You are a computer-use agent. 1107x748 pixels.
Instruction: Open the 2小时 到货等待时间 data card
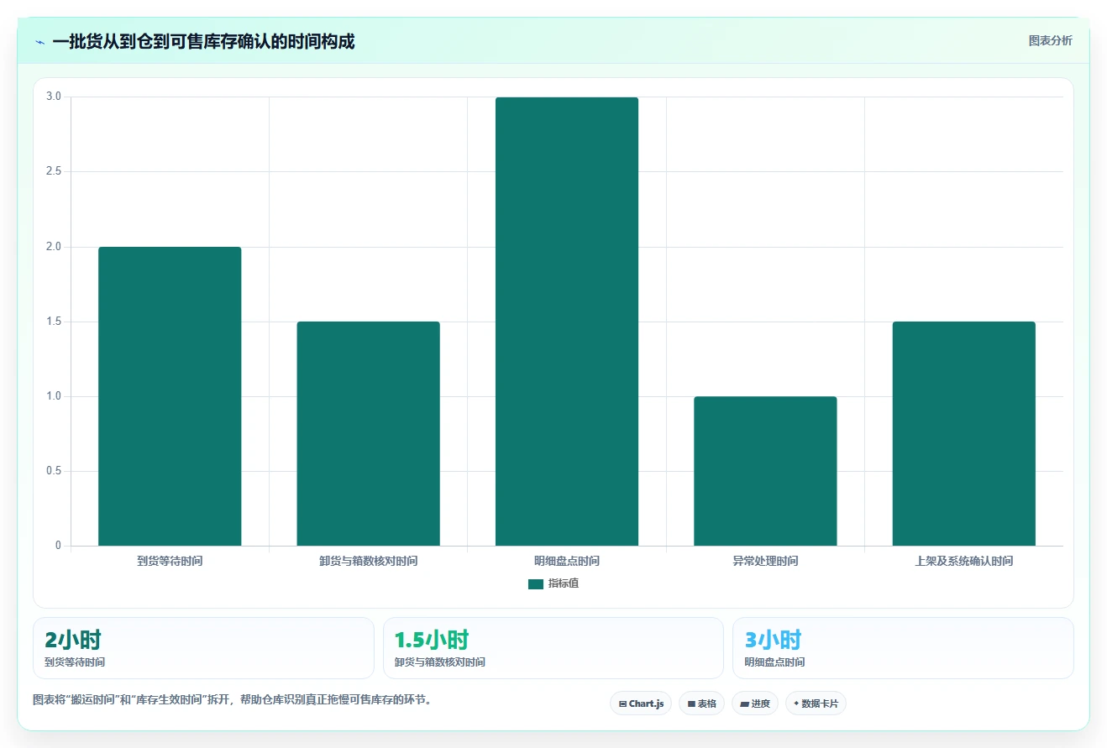tap(203, 648)
